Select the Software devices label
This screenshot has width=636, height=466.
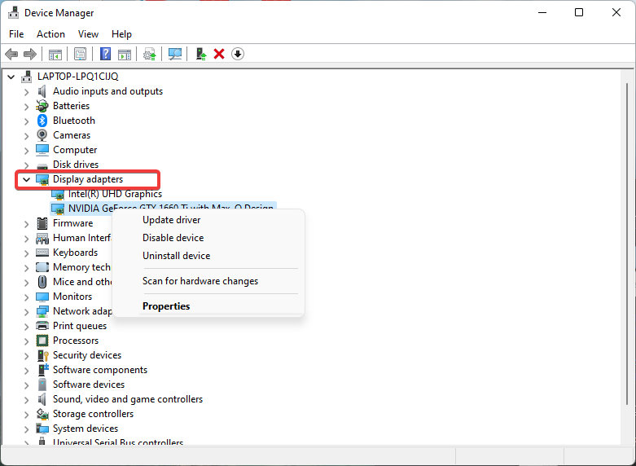click(x=89, y=385)
